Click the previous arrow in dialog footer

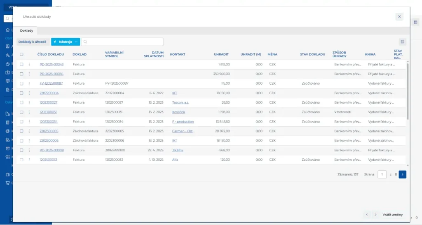click(x=367, y=215)
